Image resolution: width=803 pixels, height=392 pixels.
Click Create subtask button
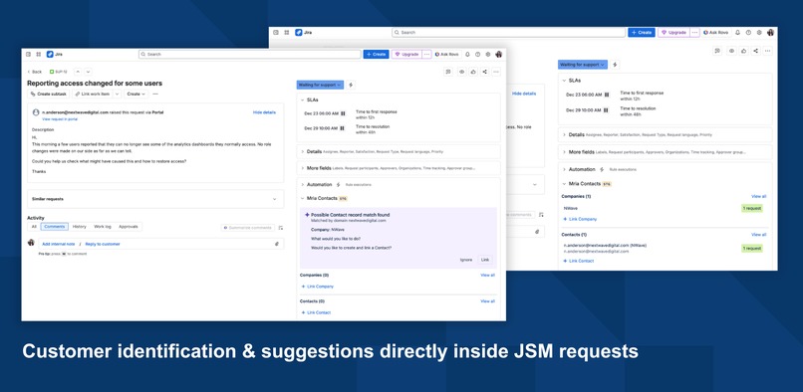tap(49, 95)
